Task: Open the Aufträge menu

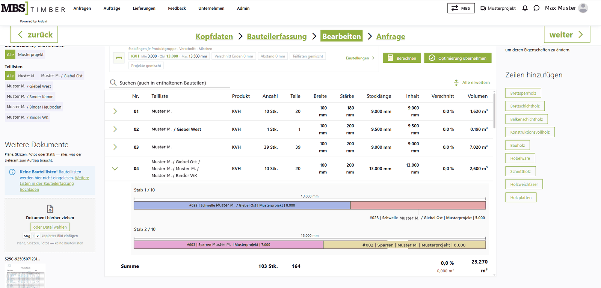Action: click(112, 8)
